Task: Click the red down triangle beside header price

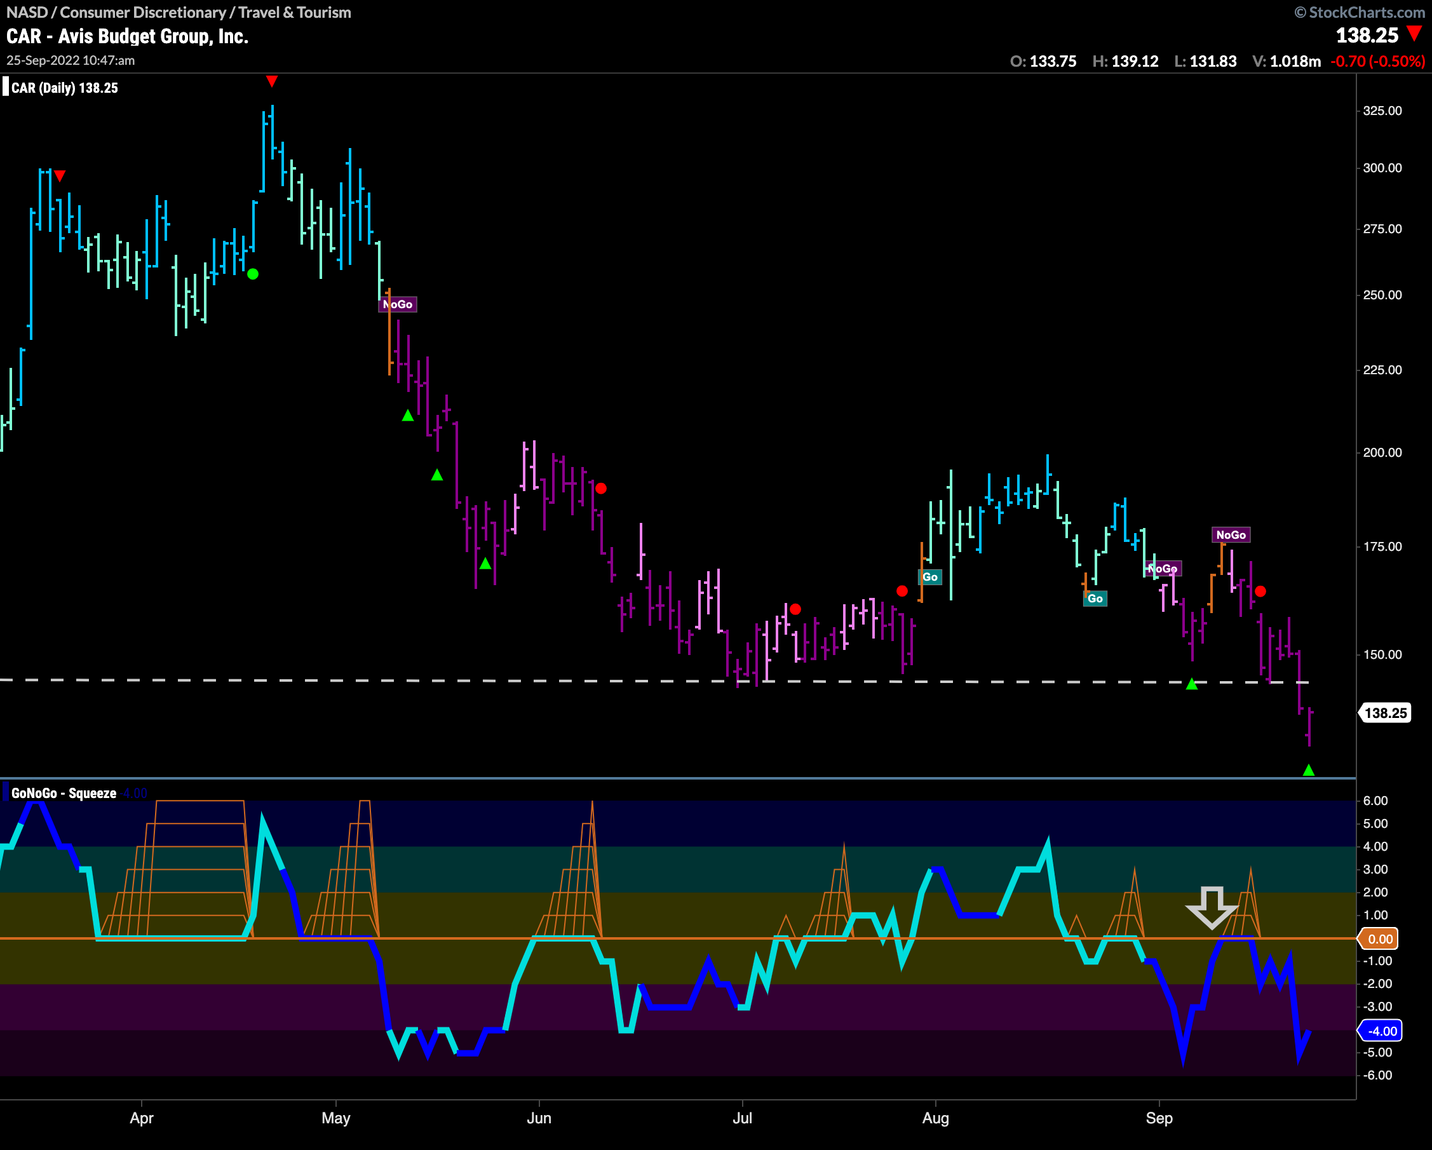Action: click(x=1414, y=33)
